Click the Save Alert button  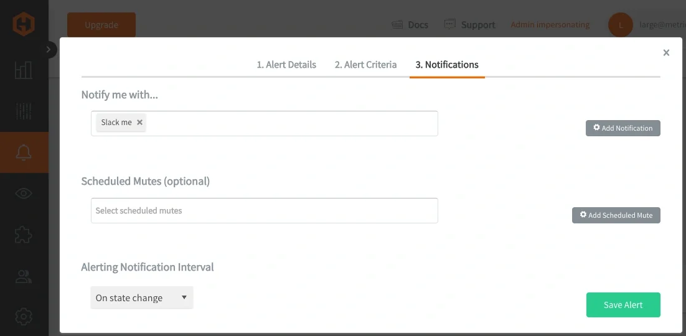pos(623,305)
